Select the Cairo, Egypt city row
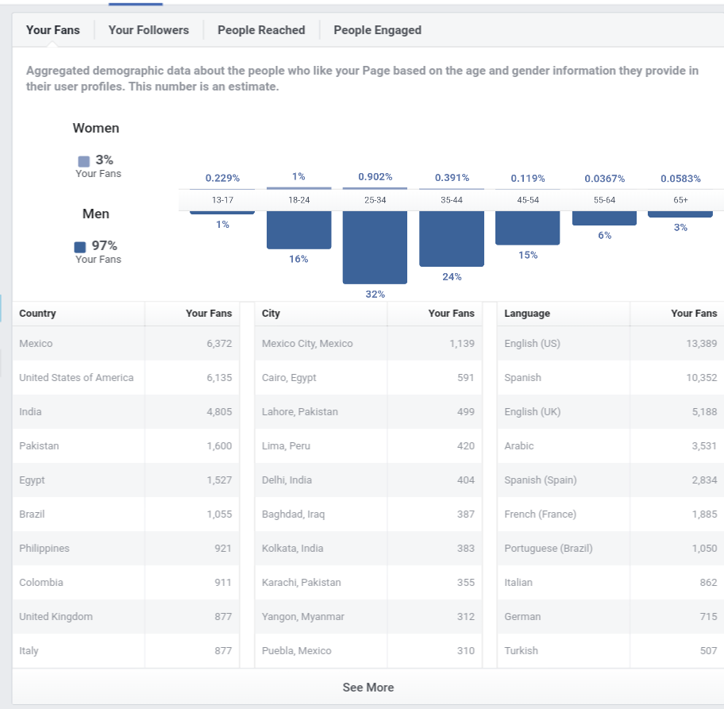This screenshot has width=724, height=709. [x=368, y=377]
